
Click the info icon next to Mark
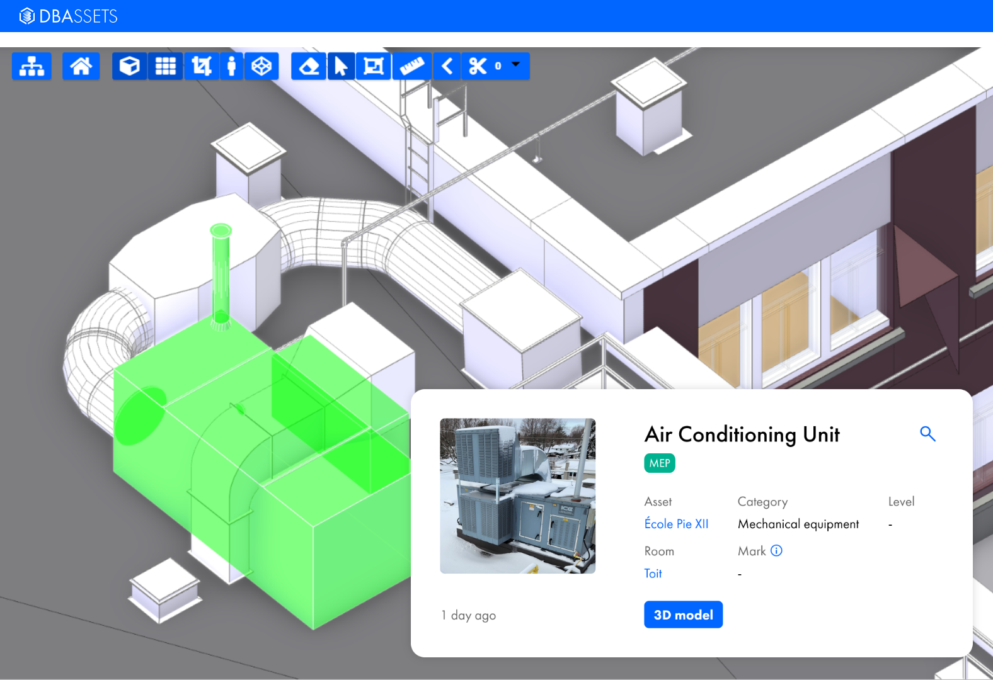777,551
